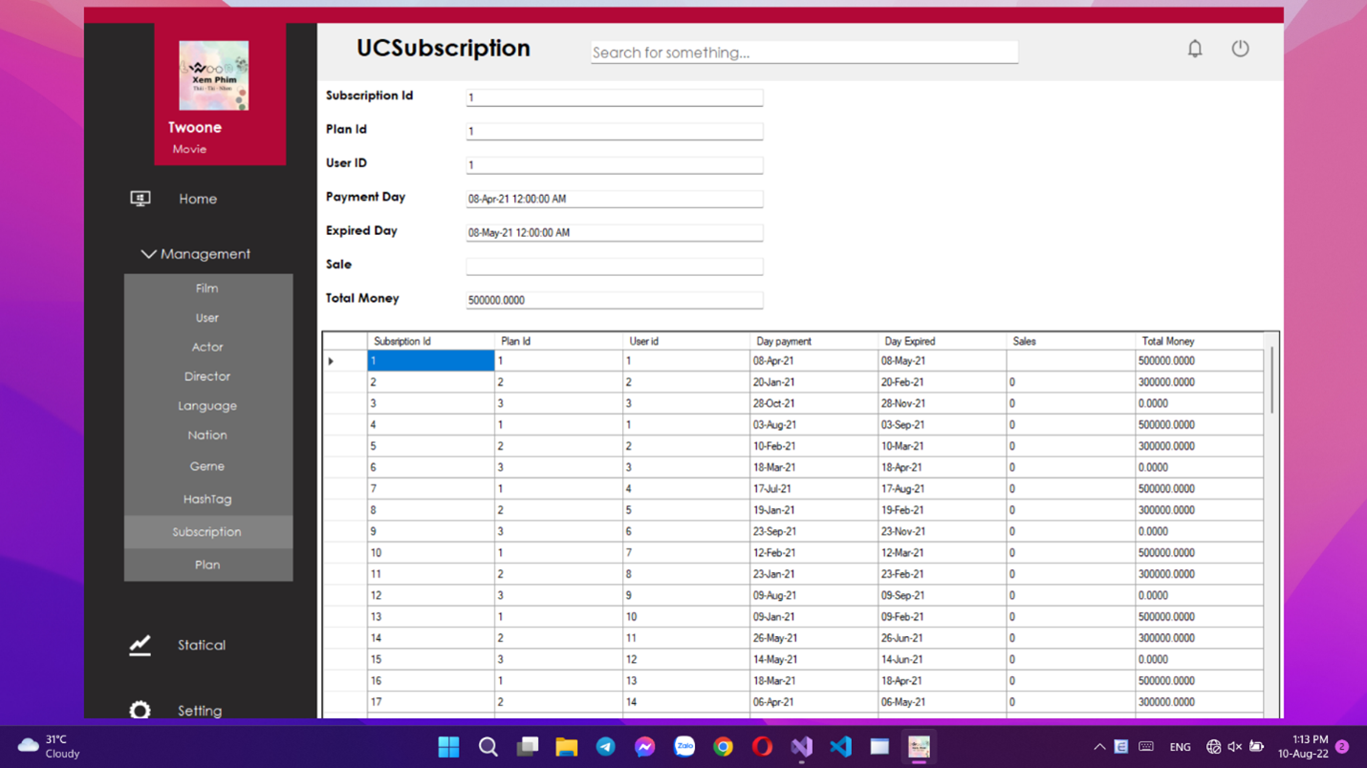The height and width of the screenshot is (768, 1367).
Task: Click the table vertical scrollbar thumb
Action: (x=1271, y=380)
